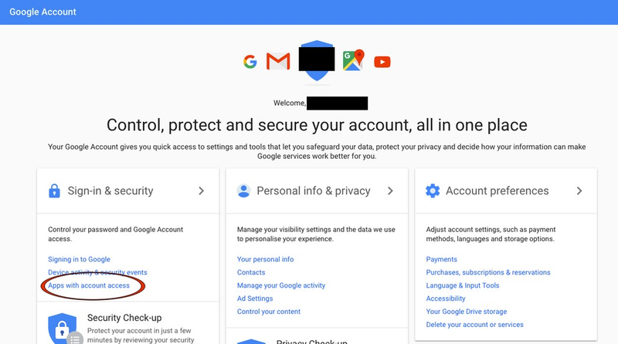Expand Account preferences chevron arrow
The image size is (618, 344).
point(579,191)
